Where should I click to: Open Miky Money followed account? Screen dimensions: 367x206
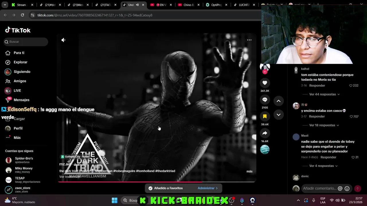(24, 170)
